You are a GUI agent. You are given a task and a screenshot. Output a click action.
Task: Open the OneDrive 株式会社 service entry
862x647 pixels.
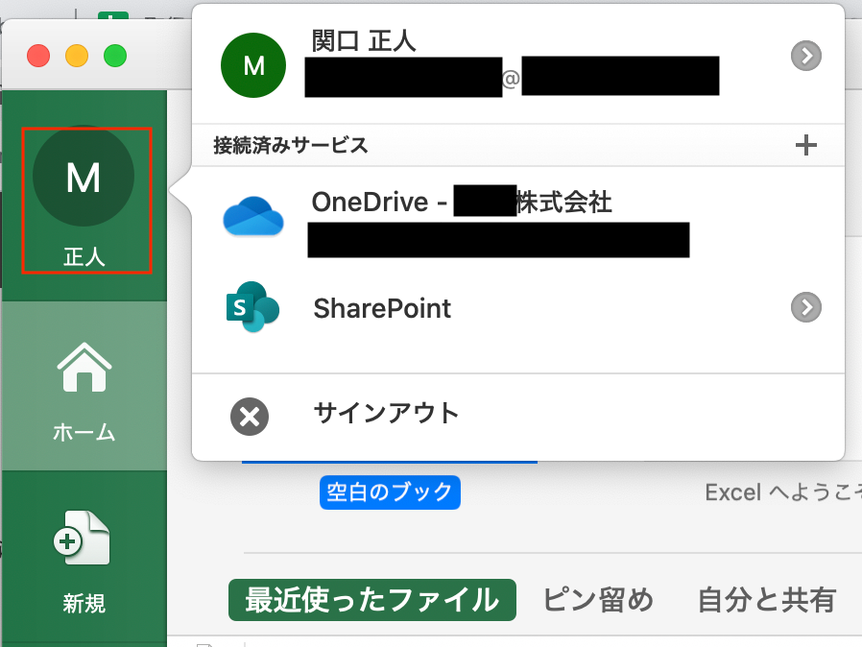tap(517, 223)
